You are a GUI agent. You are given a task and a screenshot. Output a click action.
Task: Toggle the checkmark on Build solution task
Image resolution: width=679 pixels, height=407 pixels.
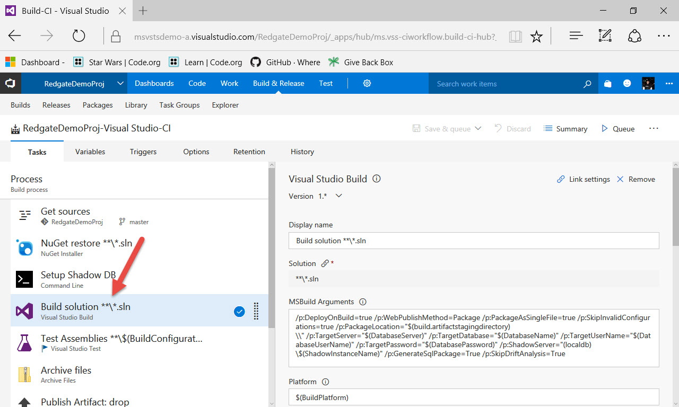pyautogui.click(x=239, y=312)
